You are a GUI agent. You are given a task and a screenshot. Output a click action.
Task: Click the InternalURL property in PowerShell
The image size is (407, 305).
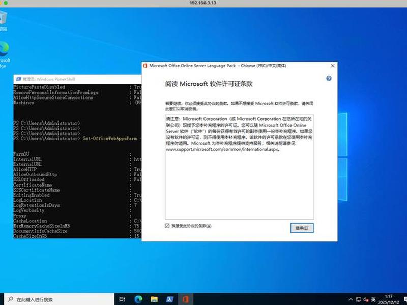point(27,159)
